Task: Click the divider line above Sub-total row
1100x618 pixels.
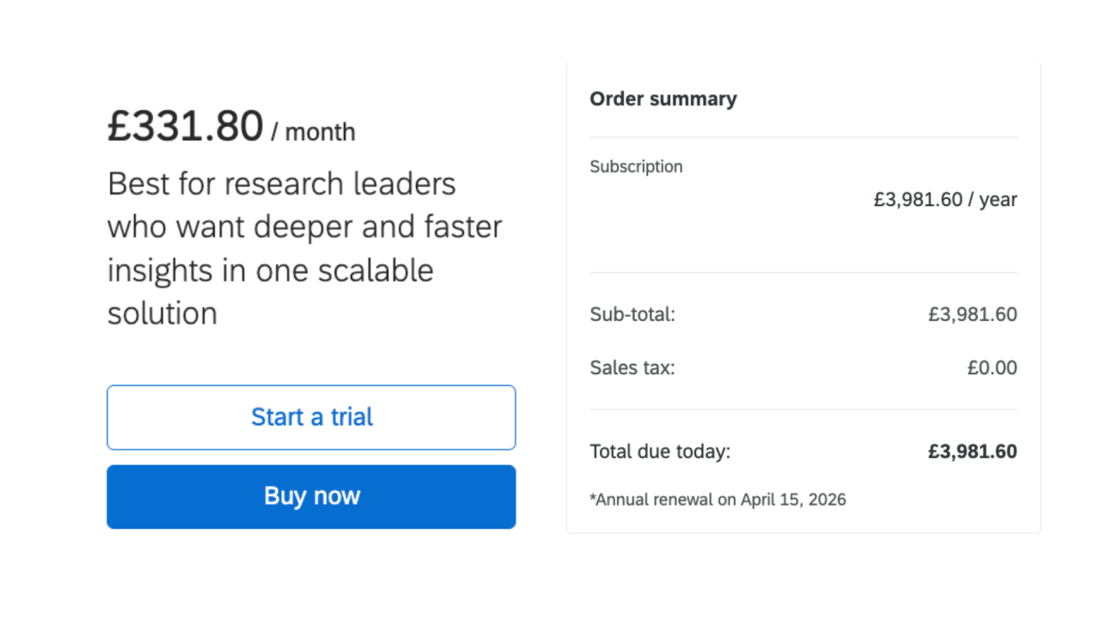Action: 804,272
